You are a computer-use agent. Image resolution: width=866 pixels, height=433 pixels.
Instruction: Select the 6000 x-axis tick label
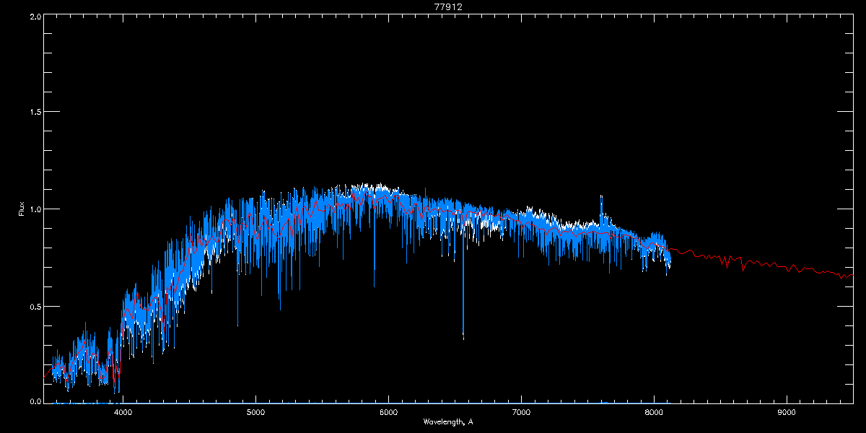pos(388,412)
